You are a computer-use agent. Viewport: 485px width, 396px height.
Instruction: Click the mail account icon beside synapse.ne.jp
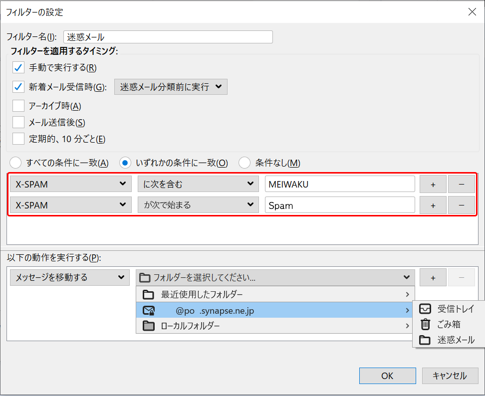pyautogui.click(x=149, y=310)
